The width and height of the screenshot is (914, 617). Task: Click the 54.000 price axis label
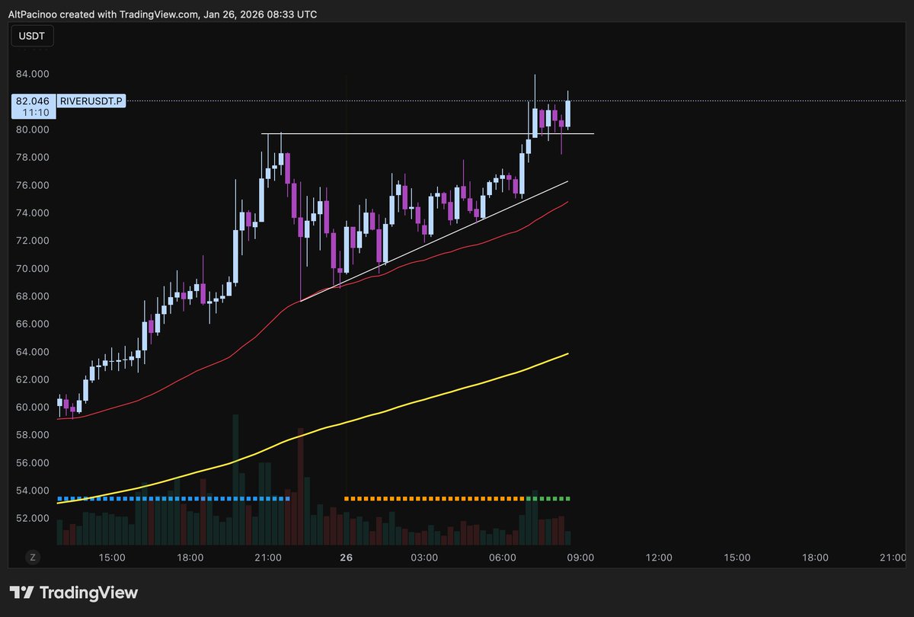[x=32, y=491]
